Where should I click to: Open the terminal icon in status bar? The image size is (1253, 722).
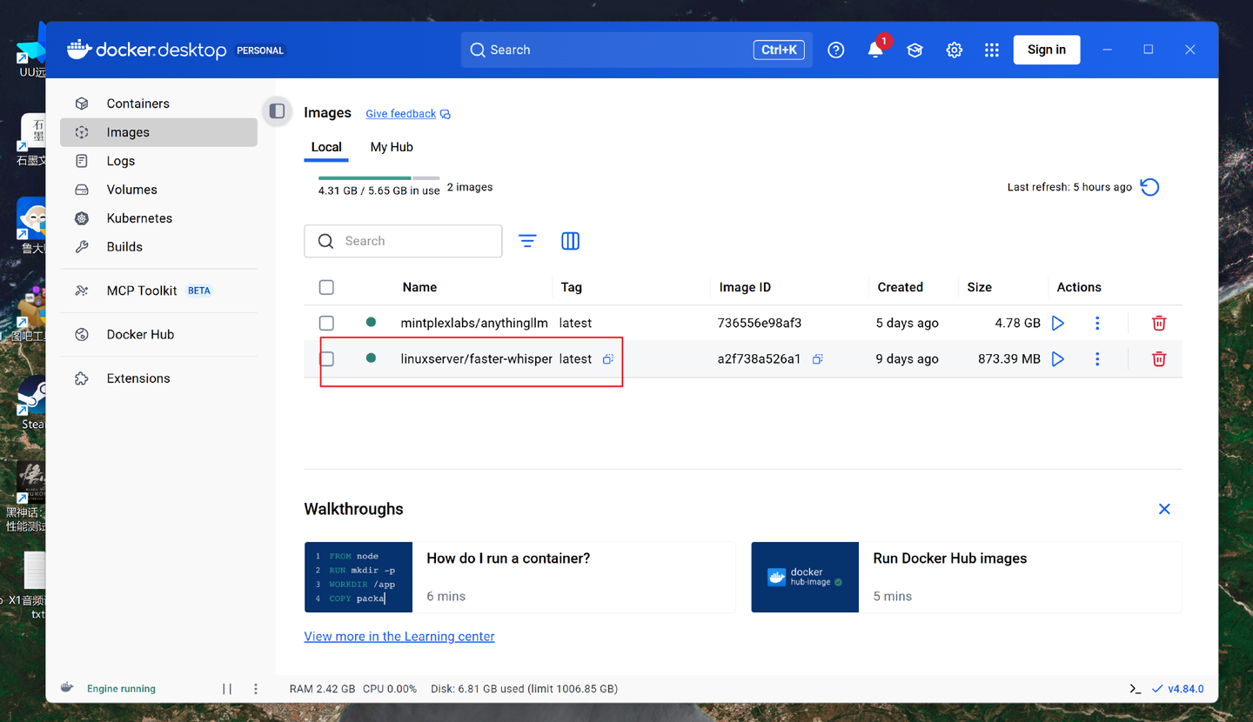pos(1136,689)
